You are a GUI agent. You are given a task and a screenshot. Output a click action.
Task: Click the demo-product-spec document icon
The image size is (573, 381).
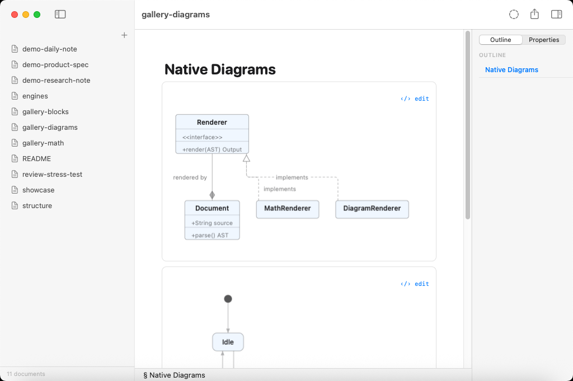[15, 65]
